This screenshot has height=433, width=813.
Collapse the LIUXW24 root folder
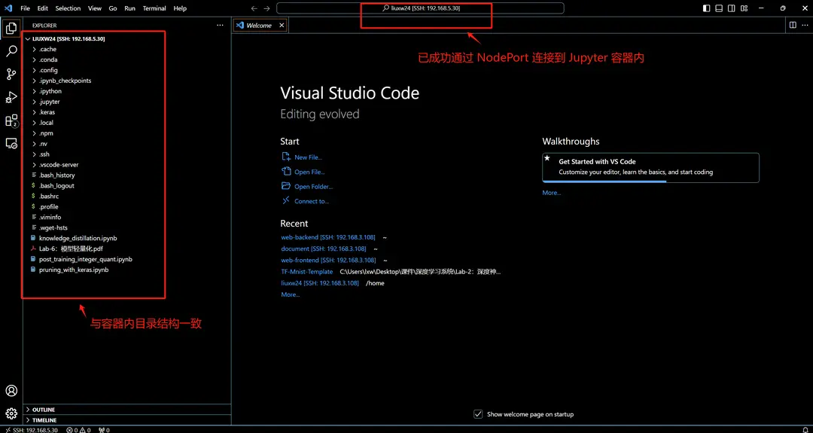(x=28, y=38)
